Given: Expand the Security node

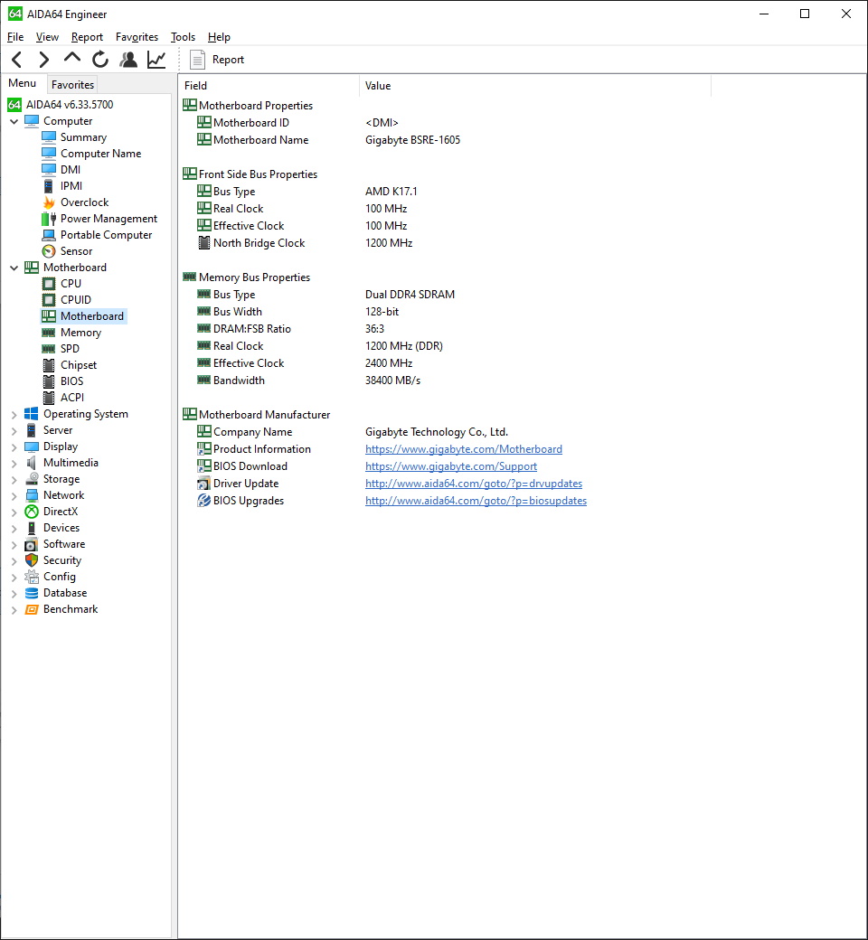Looking at the screenshot, I should pos(14,560).
